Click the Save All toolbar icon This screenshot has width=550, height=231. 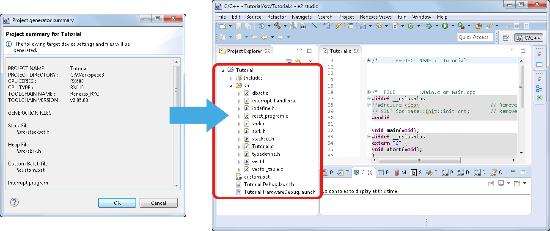tap(248, 26)
